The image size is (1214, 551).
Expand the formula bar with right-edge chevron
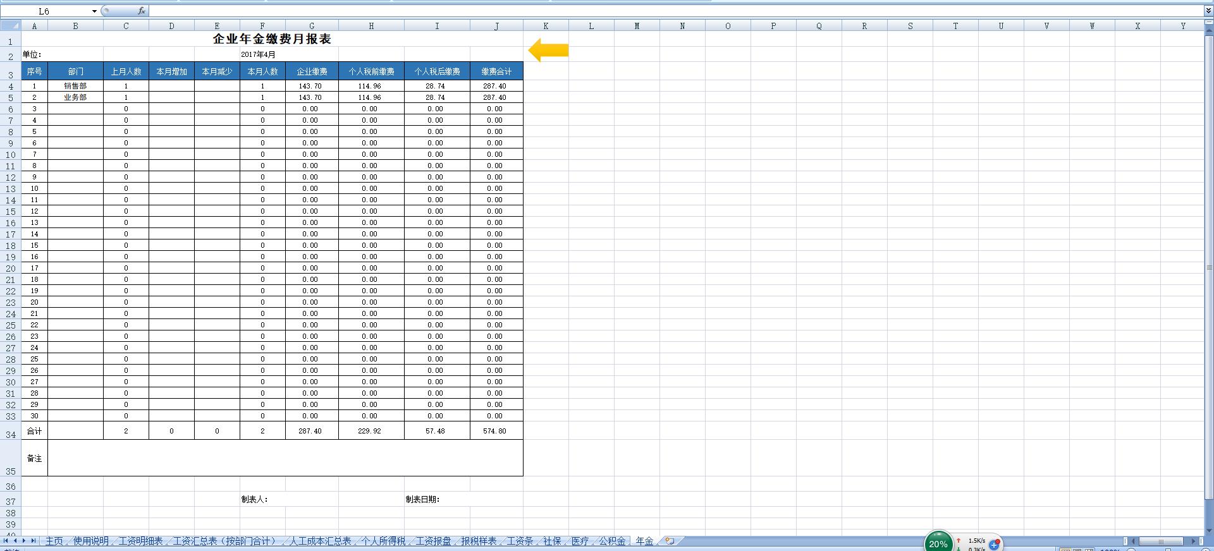pyautogui.click(x=1208, y=11)
